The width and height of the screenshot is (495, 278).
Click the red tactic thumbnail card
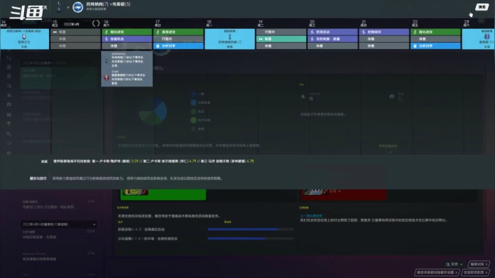(x=344, y=195)
